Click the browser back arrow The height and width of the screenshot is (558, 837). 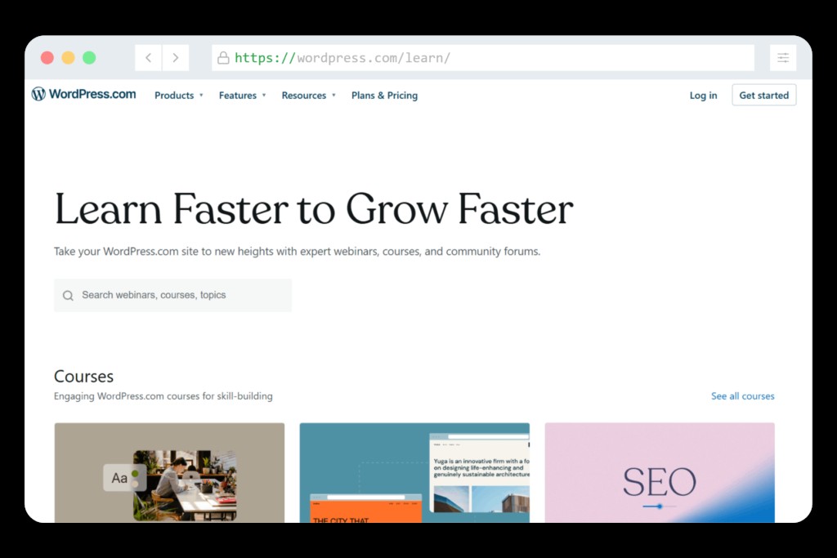(x=149, y=58)
